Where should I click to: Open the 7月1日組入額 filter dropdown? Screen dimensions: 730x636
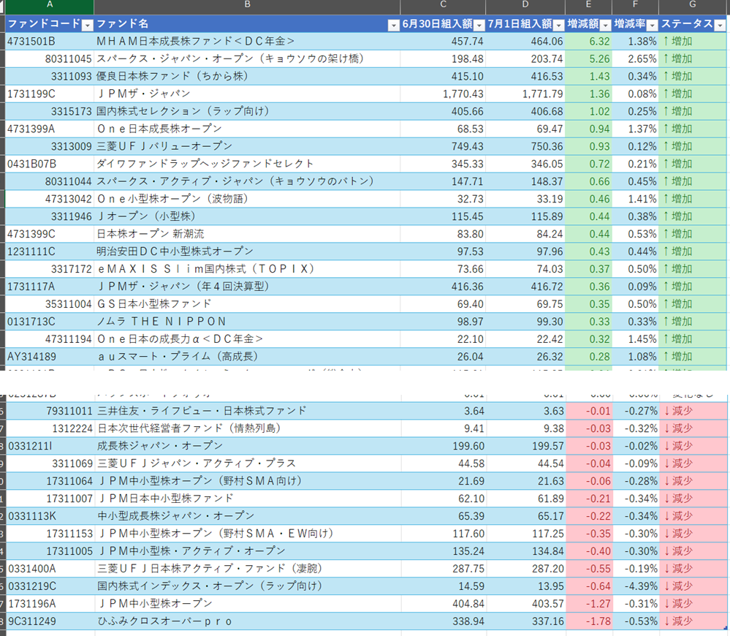(x=559, y=25)
